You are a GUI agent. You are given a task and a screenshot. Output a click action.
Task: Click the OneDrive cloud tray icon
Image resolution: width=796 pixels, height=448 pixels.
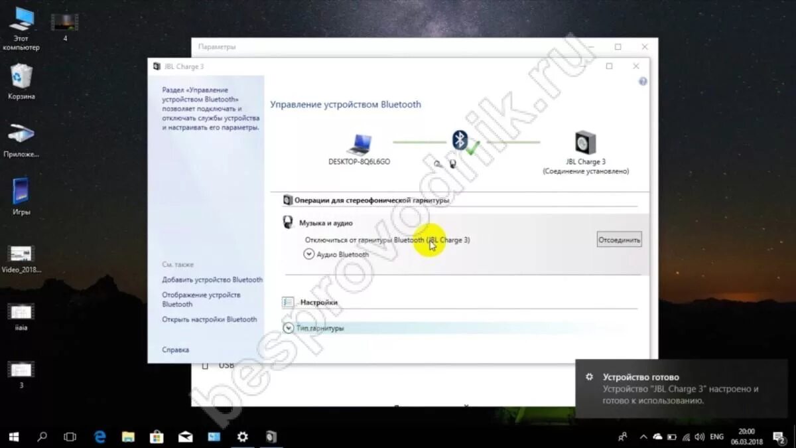(657, 437)
